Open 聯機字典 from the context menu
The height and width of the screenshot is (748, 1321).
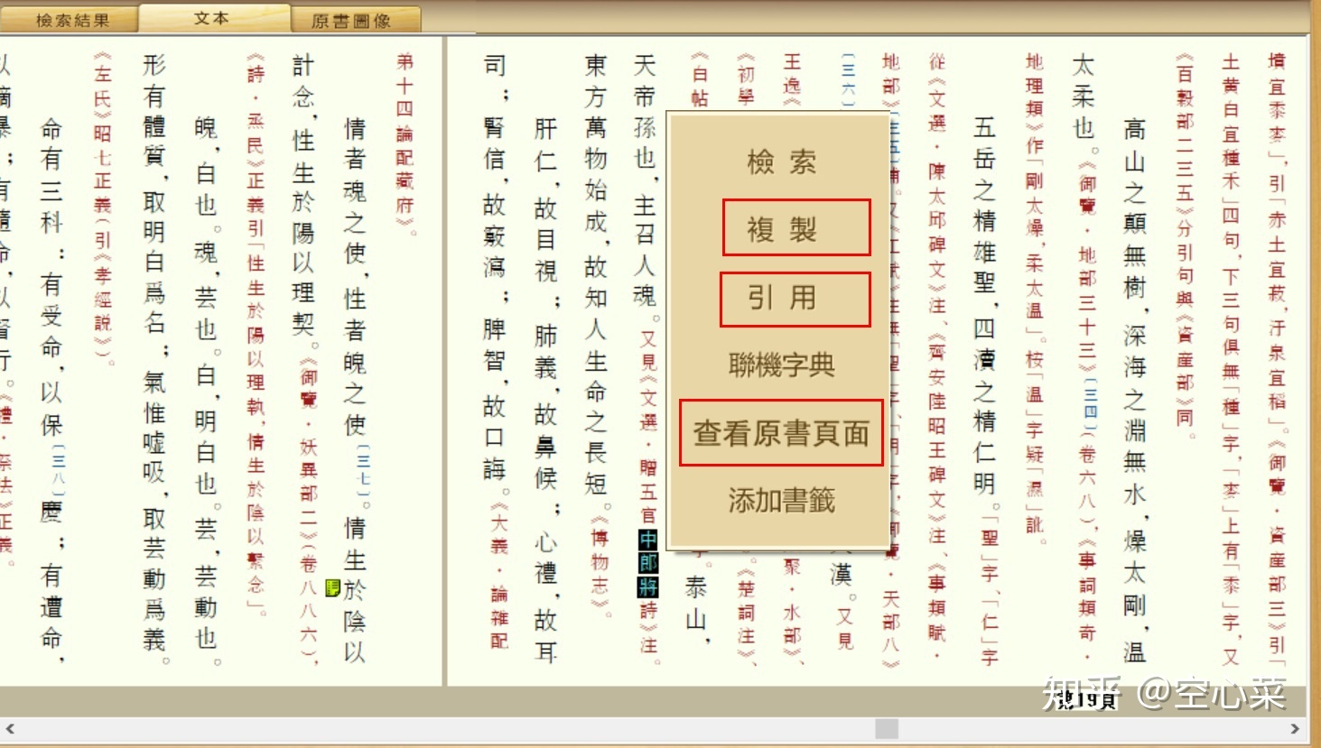click(x=781, y=365)
